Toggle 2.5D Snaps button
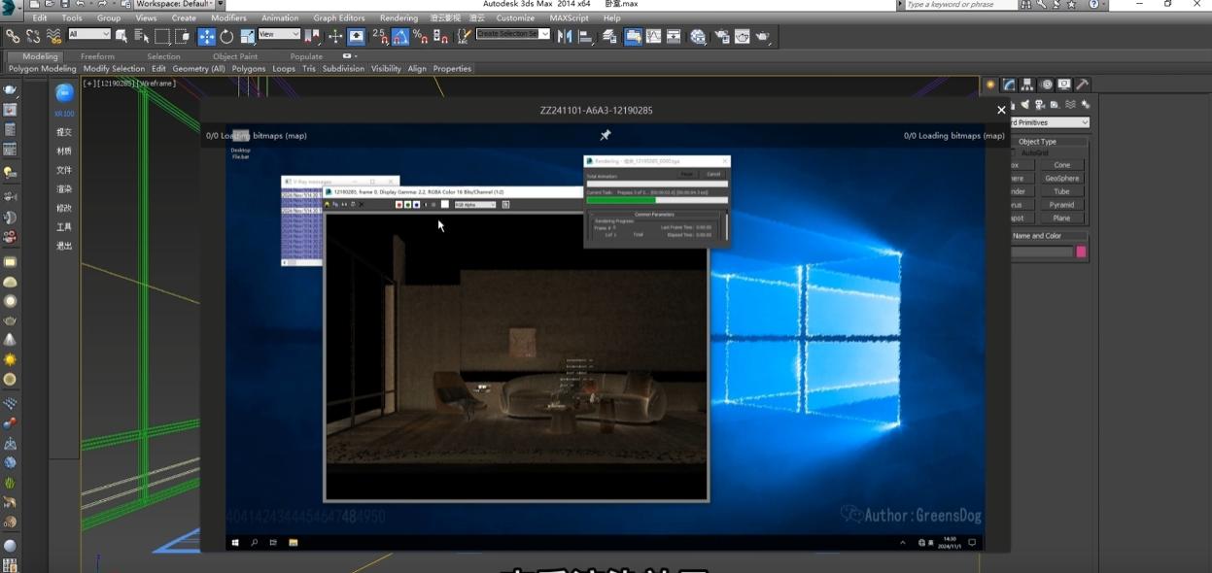Viewport: 1212px width, 573px height. [379, 37]
